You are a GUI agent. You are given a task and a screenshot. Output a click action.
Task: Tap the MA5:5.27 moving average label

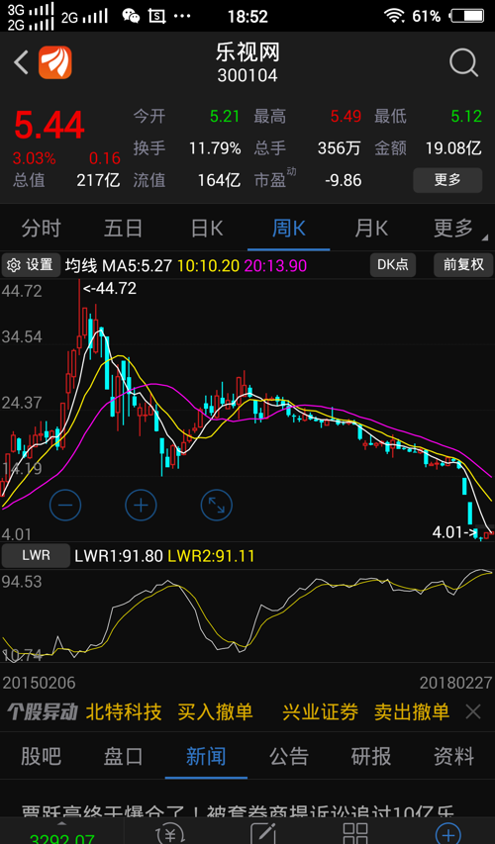[137, 265]
